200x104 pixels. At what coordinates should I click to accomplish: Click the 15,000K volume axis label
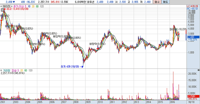(x=192, y=80)
